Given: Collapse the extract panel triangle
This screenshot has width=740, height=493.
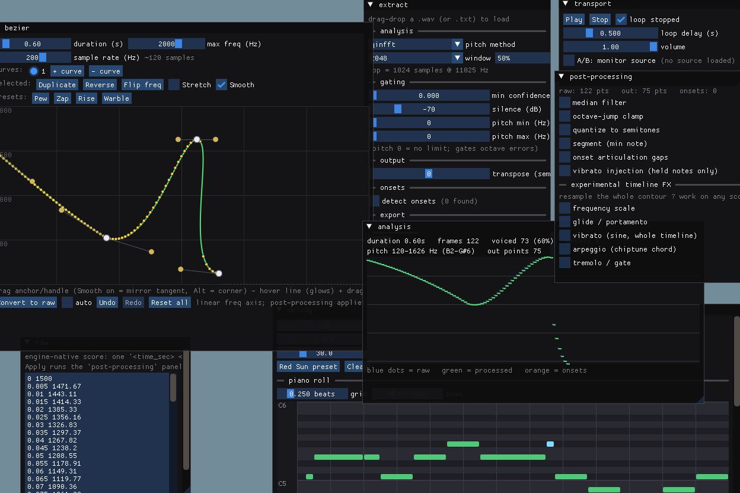Looking at the screenshot, I should [371, 5].
